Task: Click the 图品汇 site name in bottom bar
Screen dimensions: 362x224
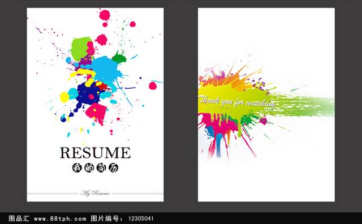Action: point(19,218)
